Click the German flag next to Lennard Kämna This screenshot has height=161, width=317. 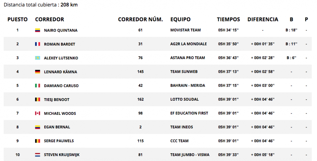[37, 72]
